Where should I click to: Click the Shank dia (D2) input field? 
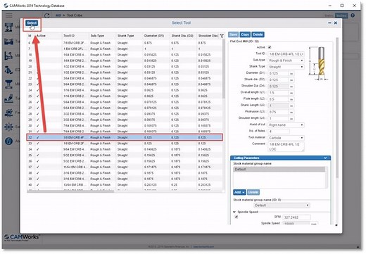(x=278, y=80)
